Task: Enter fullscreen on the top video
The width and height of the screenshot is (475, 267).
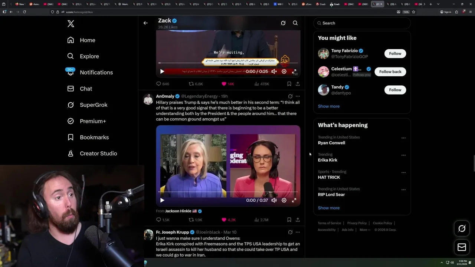Action: click(x=294, y=71)
